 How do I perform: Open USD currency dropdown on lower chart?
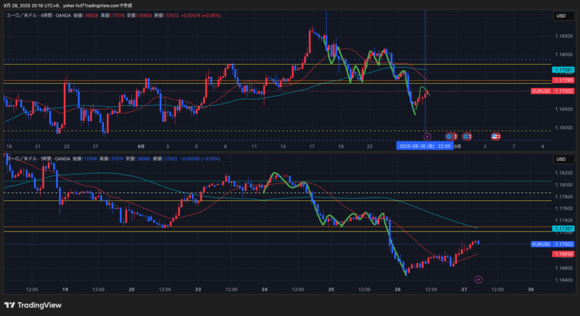coord(561,159)
